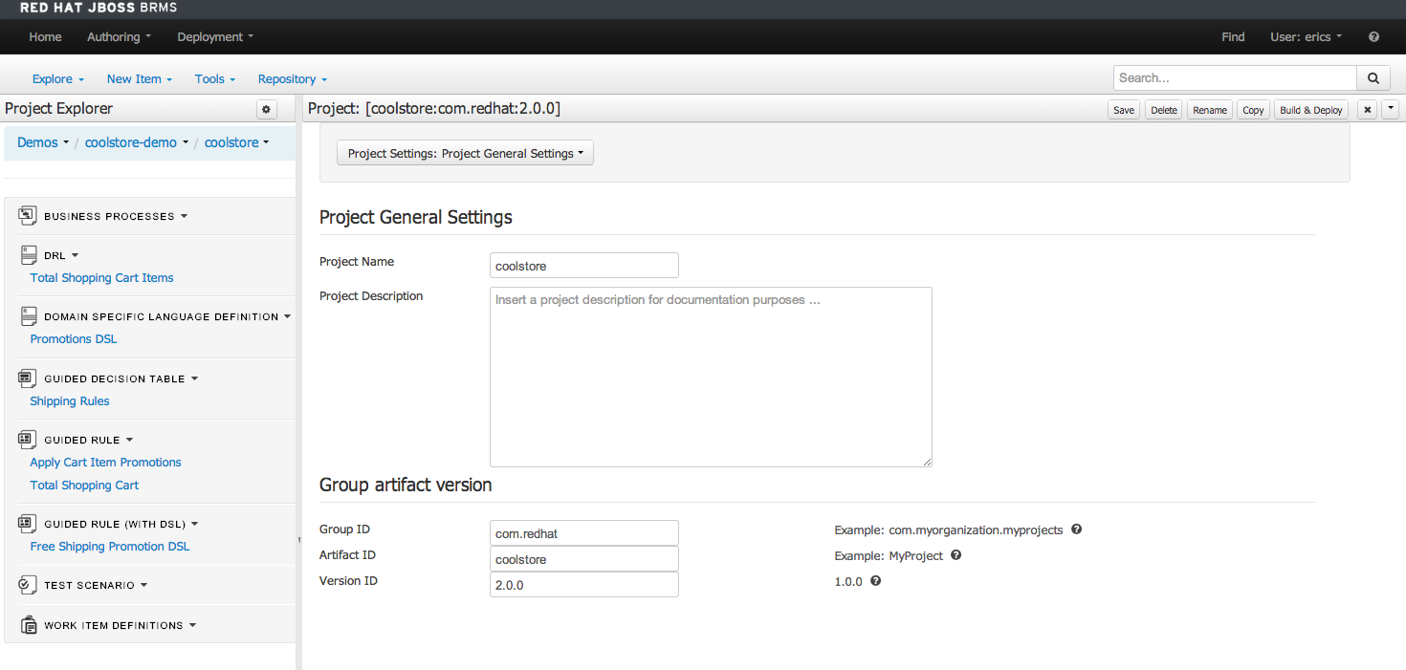This screenshot has width=1406, height=670.
Task: Collapse Guided Rule (with DSL) section
Action: pyautogui.click(x=194, y=525)
